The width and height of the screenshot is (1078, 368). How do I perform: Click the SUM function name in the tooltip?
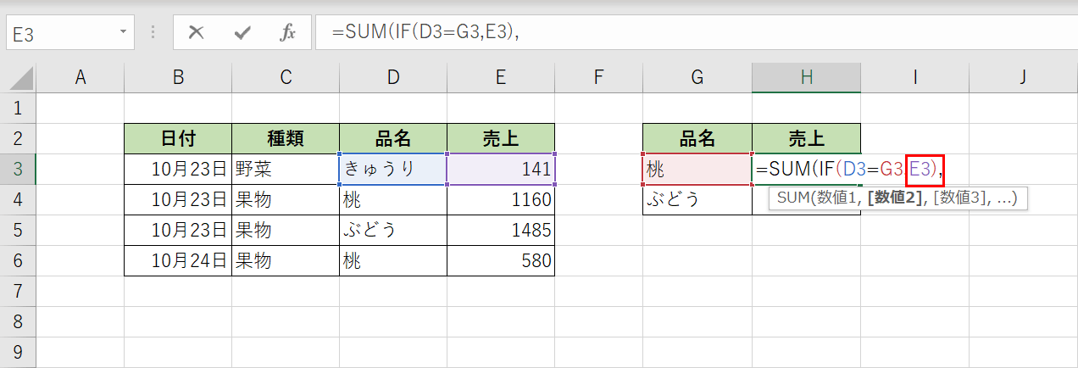coord(791,199)
